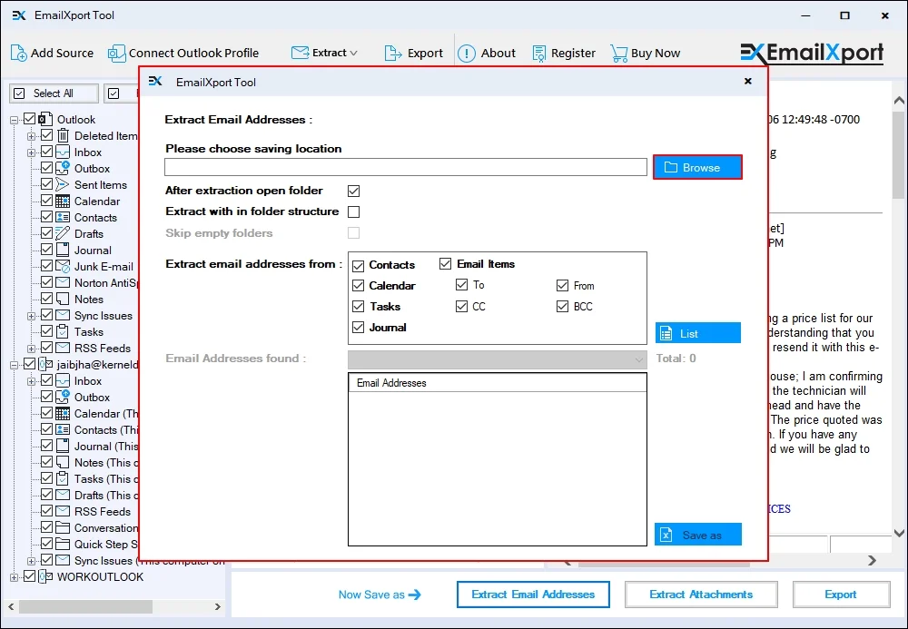Click the Browse button

[x=697, y=166]
